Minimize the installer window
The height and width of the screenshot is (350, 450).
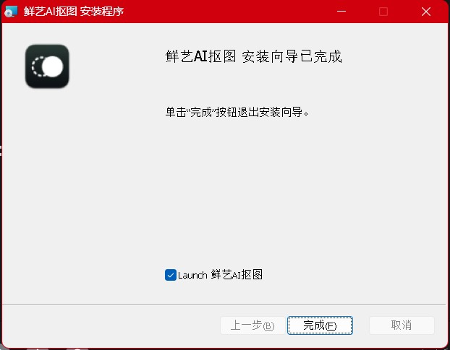[341, 12]
